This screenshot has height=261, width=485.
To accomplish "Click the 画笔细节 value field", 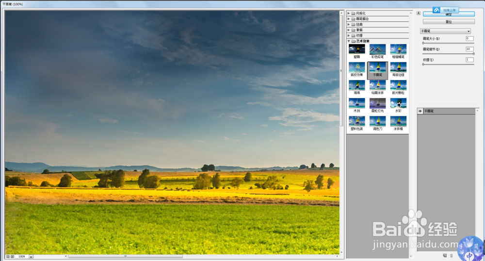I will [469, 49].
